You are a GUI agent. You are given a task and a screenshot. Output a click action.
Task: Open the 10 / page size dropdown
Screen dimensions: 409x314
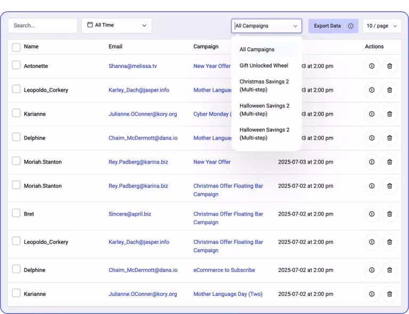click(382, 26)
